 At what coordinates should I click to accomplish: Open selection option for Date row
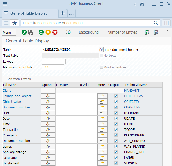click(x=48, y=119)
